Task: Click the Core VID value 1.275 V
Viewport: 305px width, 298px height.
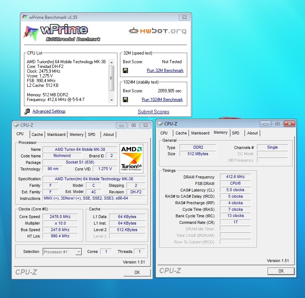Action: point(105,169)
